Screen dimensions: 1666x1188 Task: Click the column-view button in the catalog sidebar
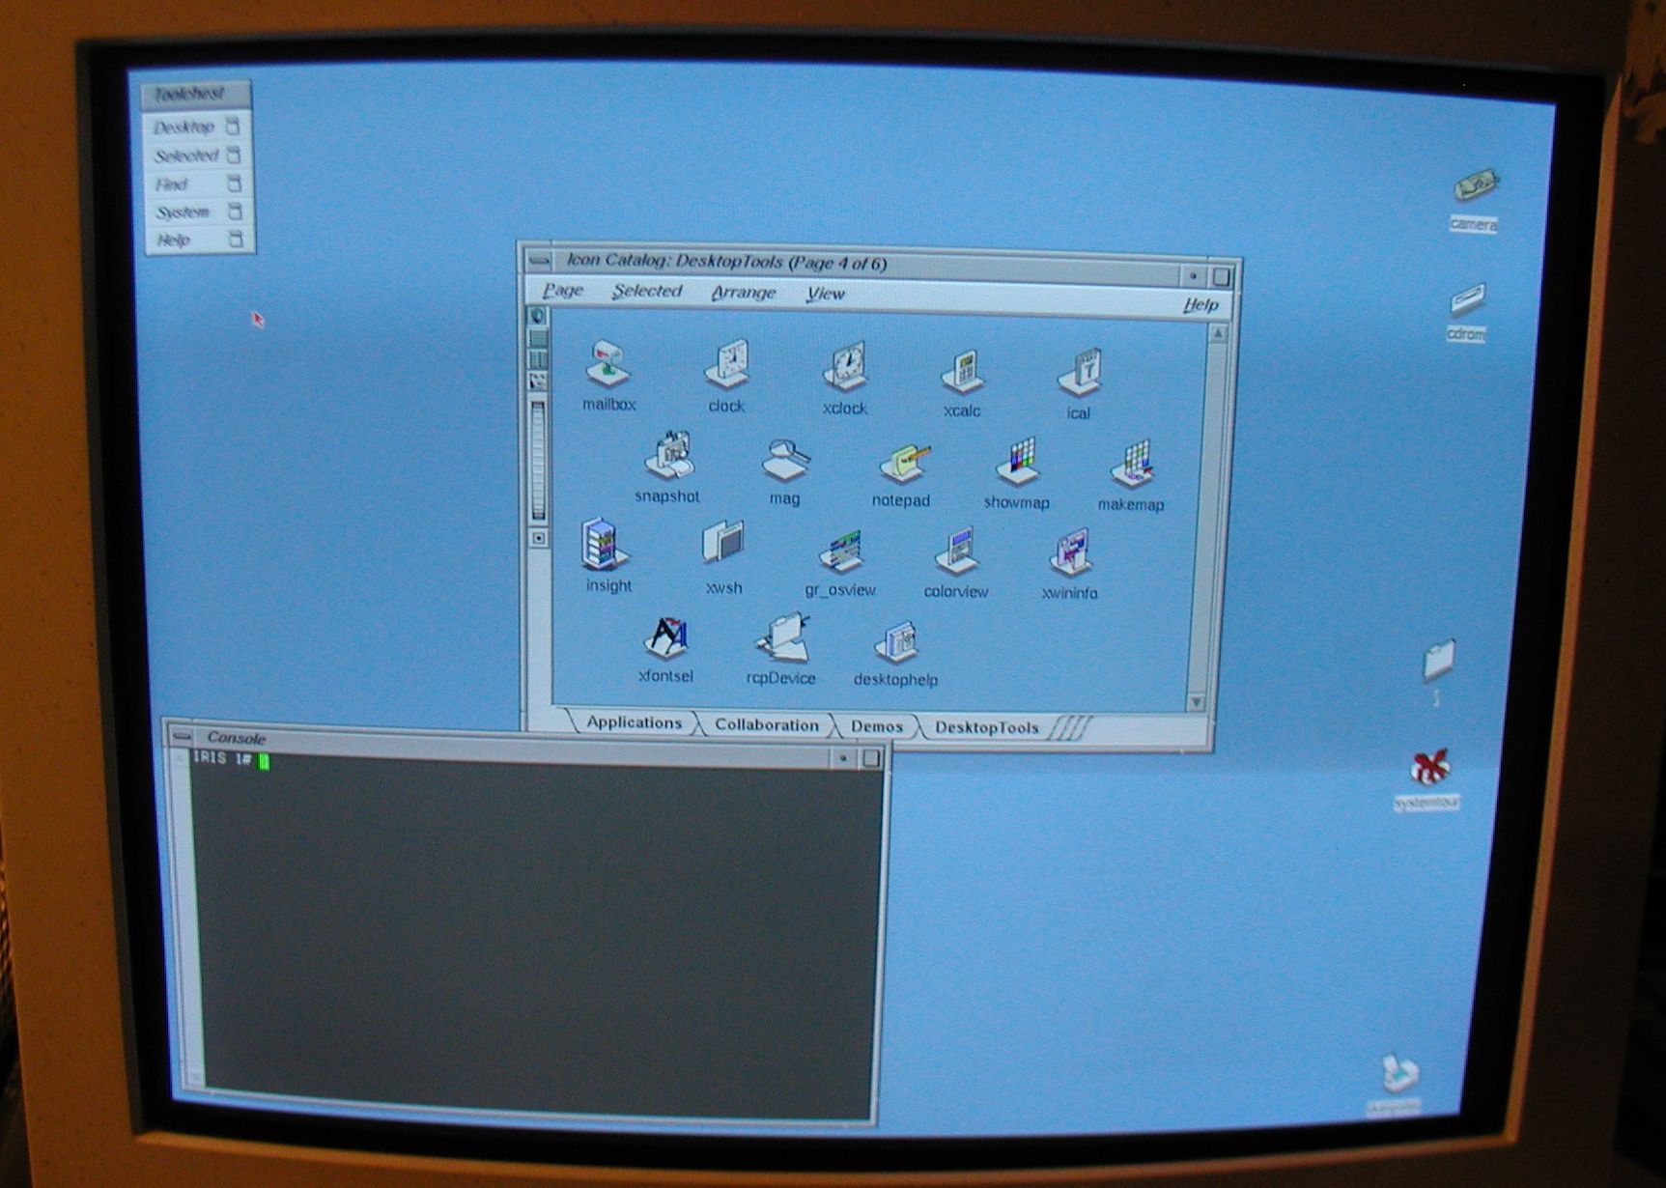[538, 359]
